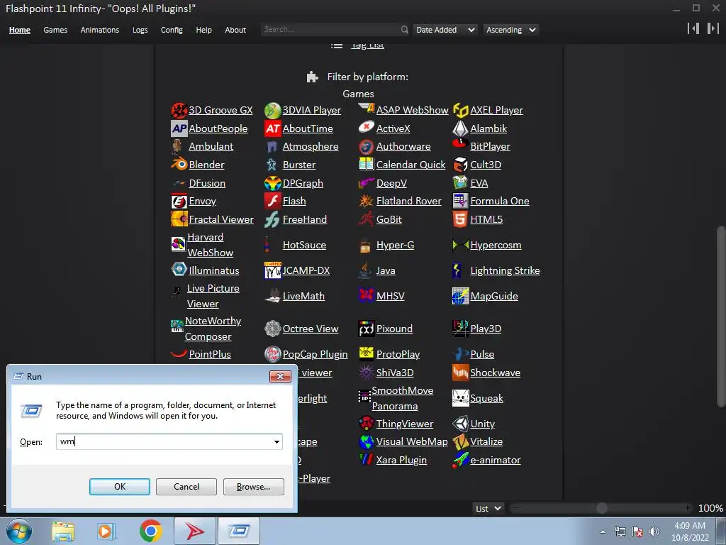This screenshot has height=545, width=726.
Task: Open the Games tab
Action: coord(55,30)
